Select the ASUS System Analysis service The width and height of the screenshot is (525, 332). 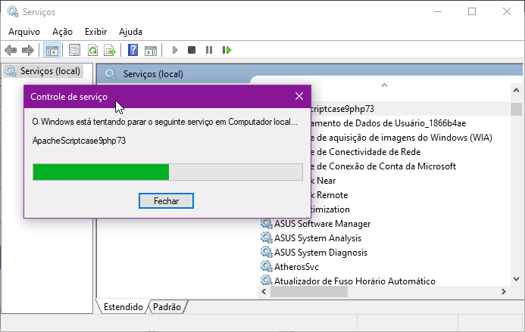tap(317, 238)
